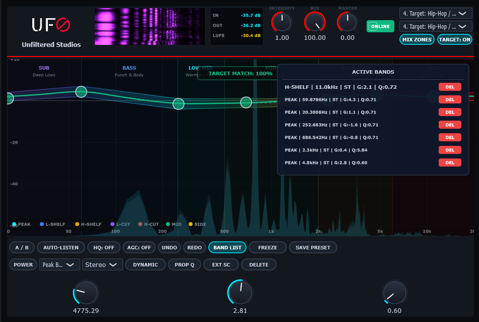This screenshot has width=479, height=322.
Task: Click the SUB Deep Lows zone label
Action: [x=44, y=71]
